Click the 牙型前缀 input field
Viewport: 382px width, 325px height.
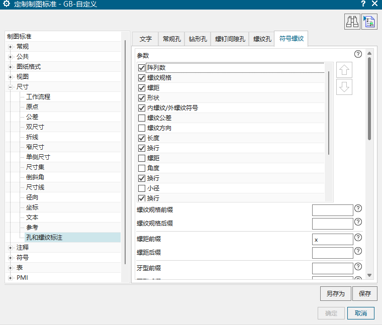pos(333,268)
